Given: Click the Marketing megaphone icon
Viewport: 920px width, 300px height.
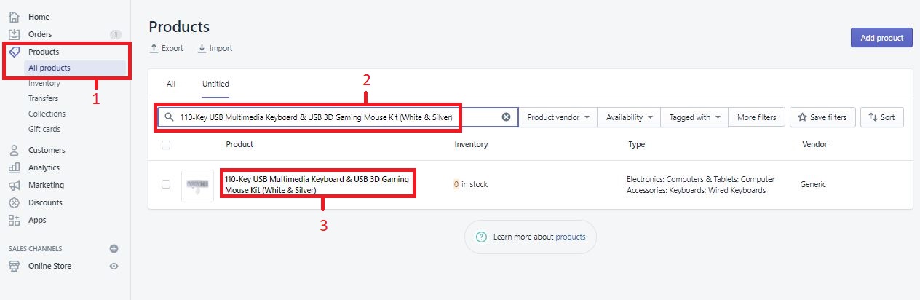Looking at the screenshot, I should click(14, 185).
